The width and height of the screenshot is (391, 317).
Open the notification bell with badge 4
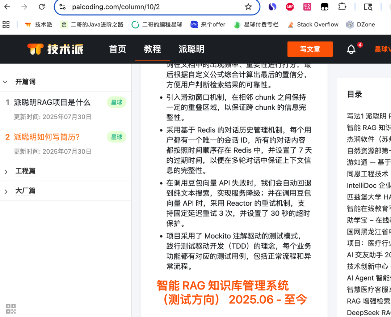coord(350,49)
